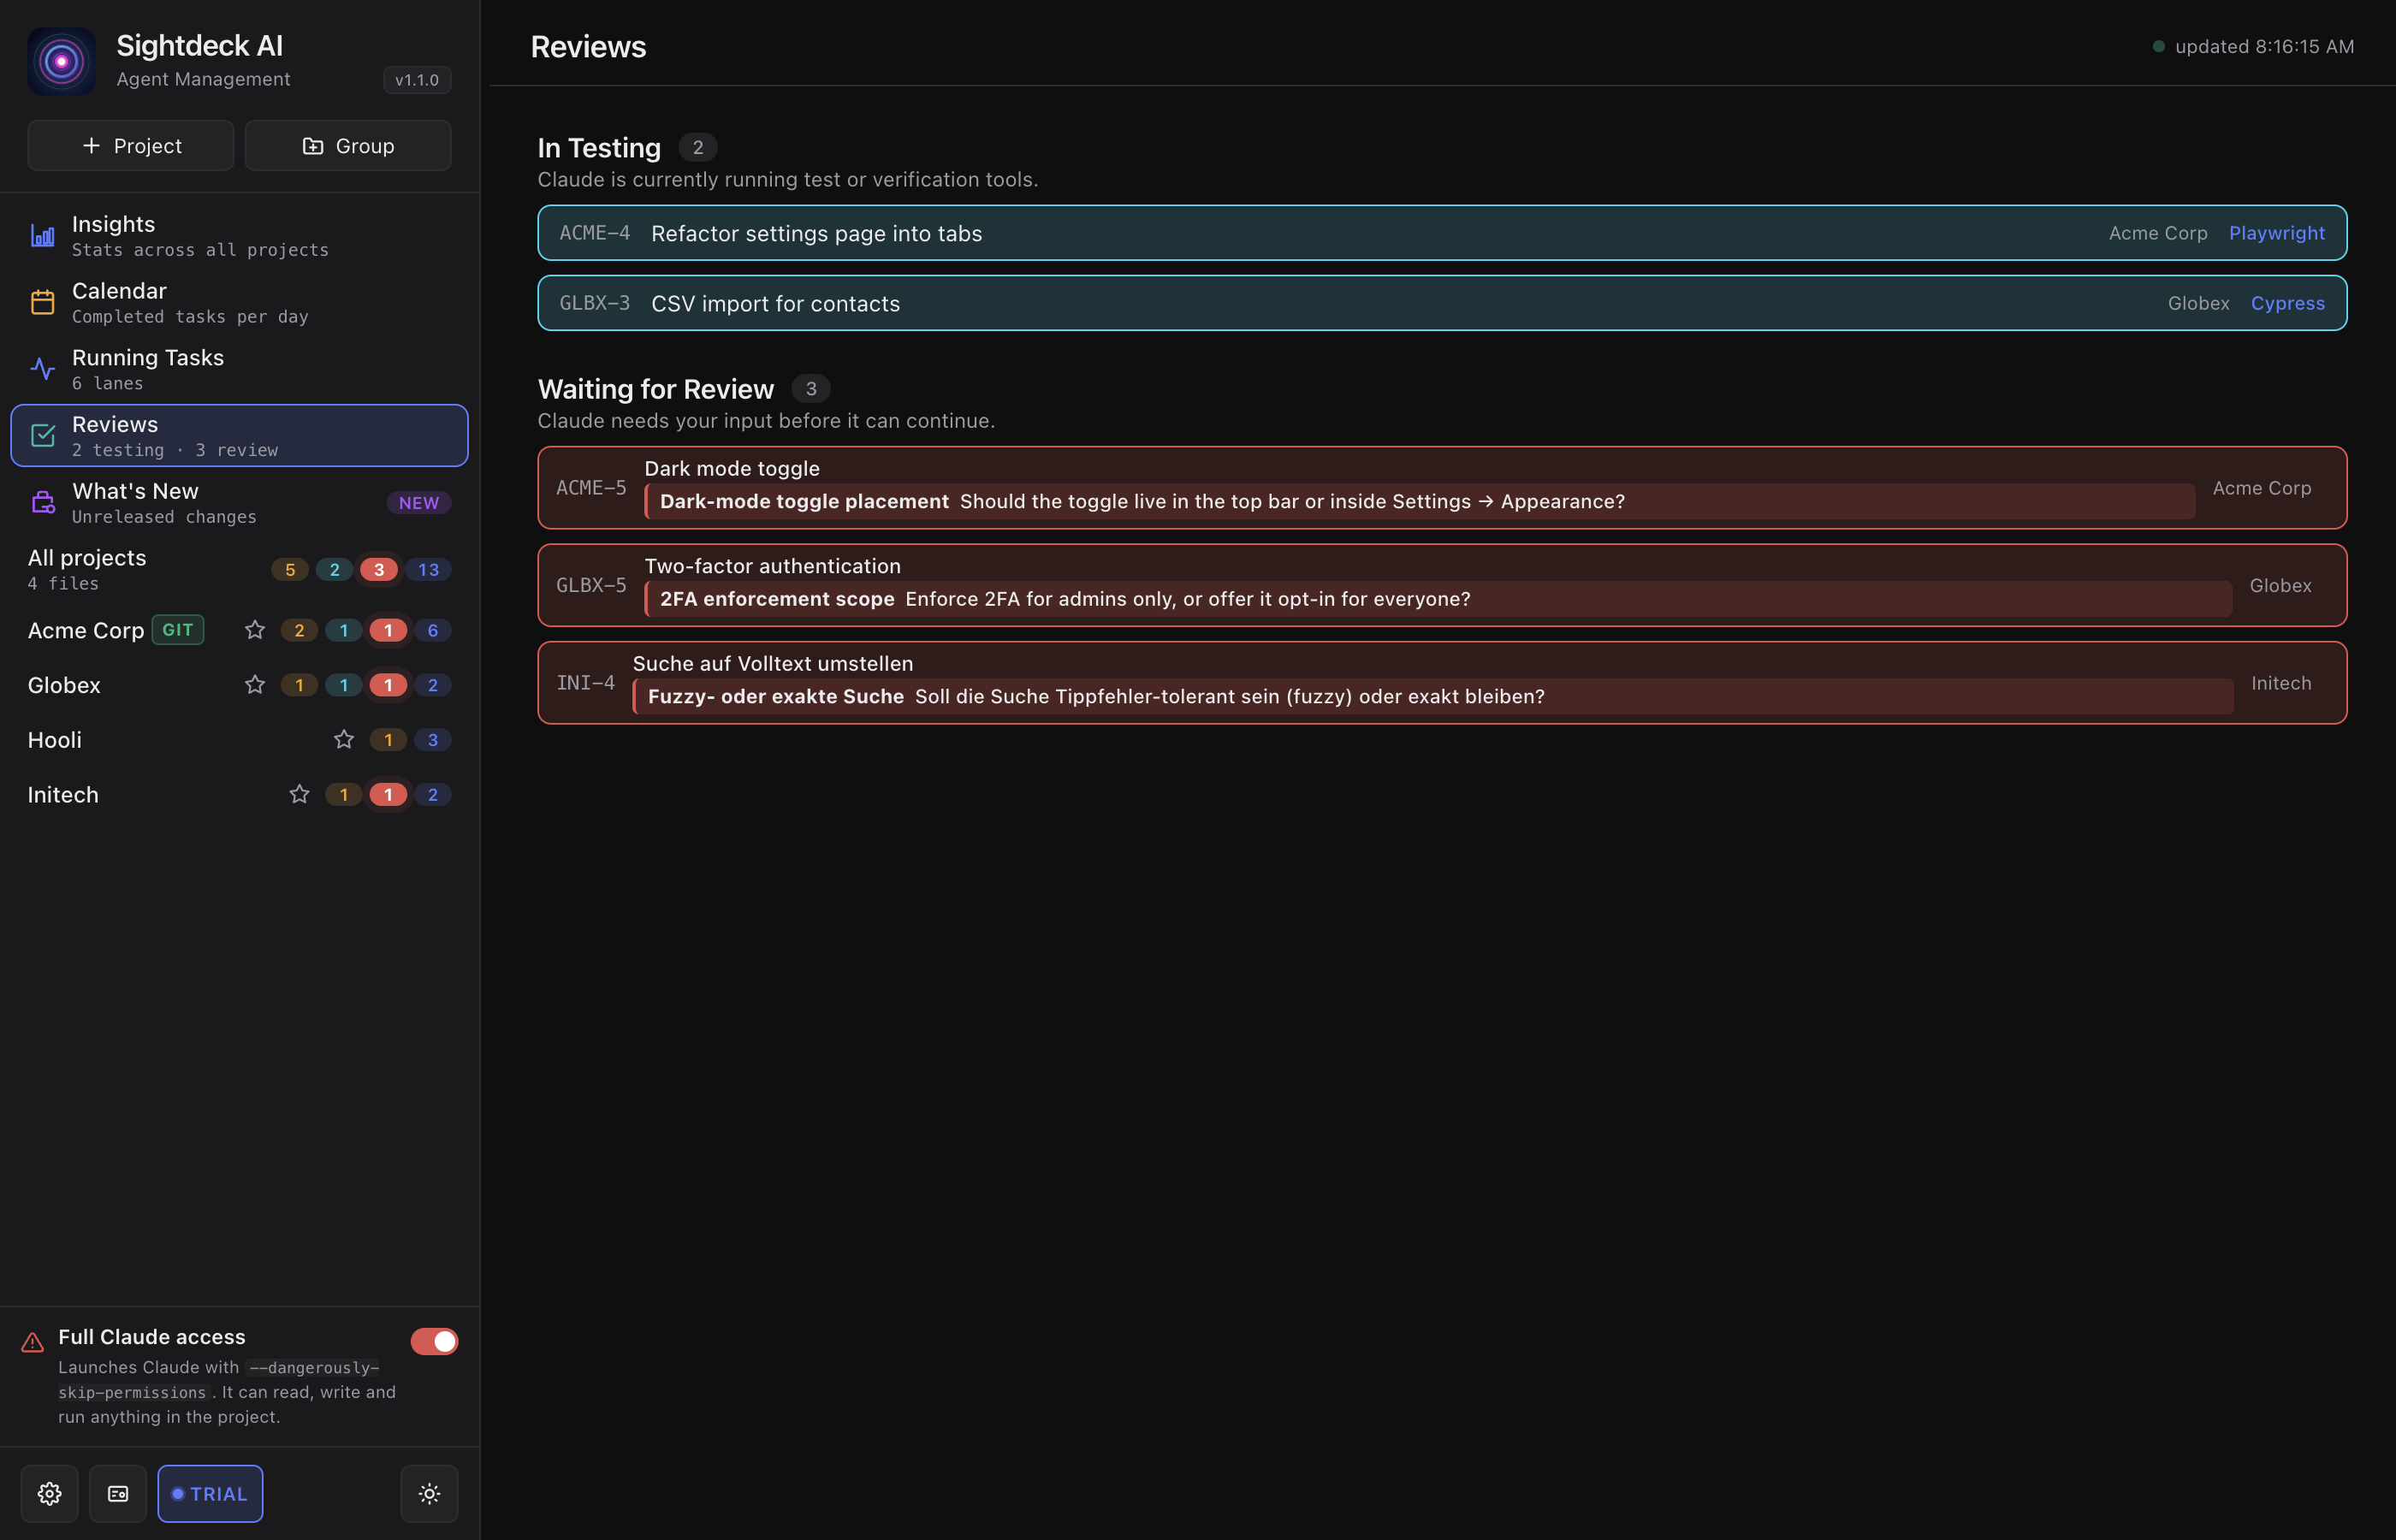Star the Acme Corp project
Screen dimensions: 2396x1540
255,630
